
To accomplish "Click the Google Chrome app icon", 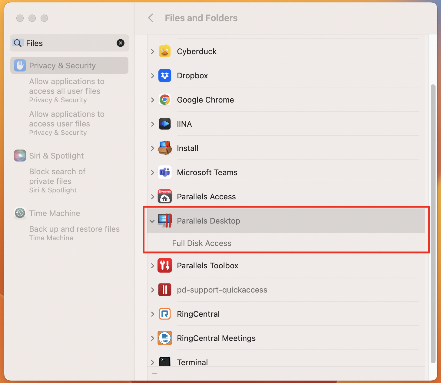I will tap(165, 100).
